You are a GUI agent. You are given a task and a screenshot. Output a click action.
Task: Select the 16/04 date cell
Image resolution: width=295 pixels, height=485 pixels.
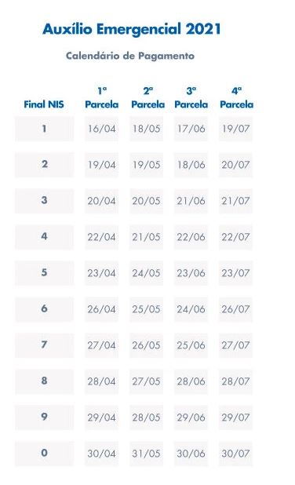point(102,129)
